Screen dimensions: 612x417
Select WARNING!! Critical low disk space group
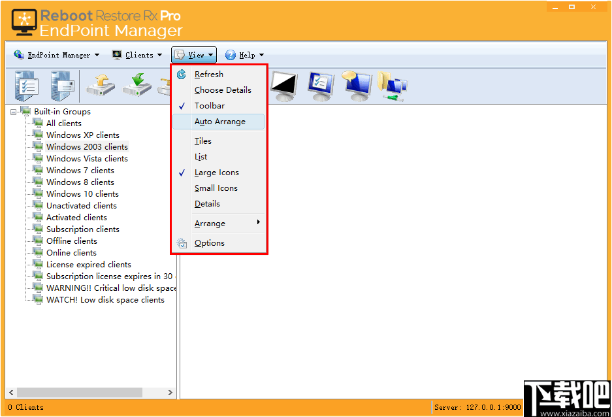pyautogui.click(x=111, y=288)
